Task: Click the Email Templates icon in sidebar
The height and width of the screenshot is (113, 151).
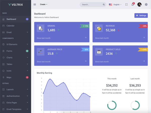Action: pyautogui.click(x=4, y=109)
